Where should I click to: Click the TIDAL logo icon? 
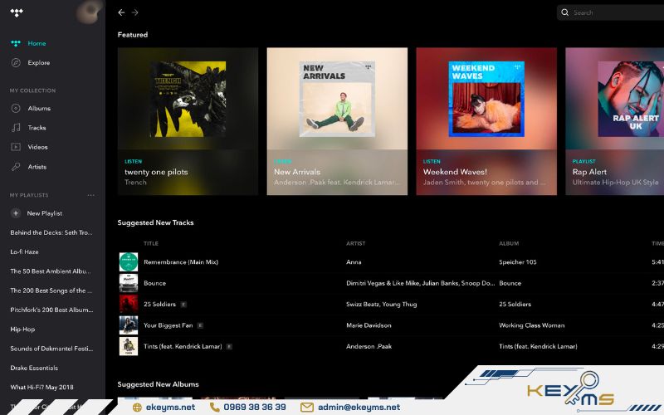click(x=17, y=12)
